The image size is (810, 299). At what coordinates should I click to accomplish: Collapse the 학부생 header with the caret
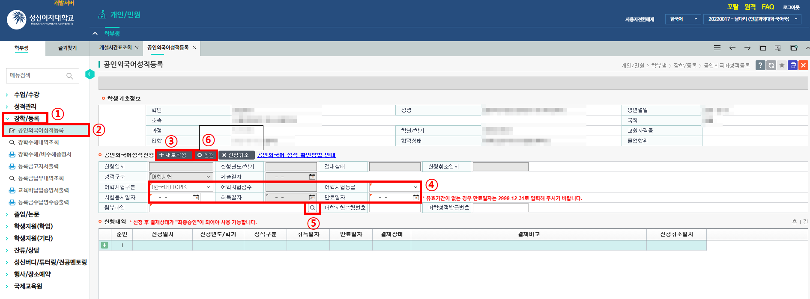(x=95, y=33)
